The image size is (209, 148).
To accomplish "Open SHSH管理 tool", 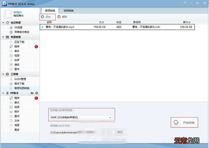I will tap(20, 79).
